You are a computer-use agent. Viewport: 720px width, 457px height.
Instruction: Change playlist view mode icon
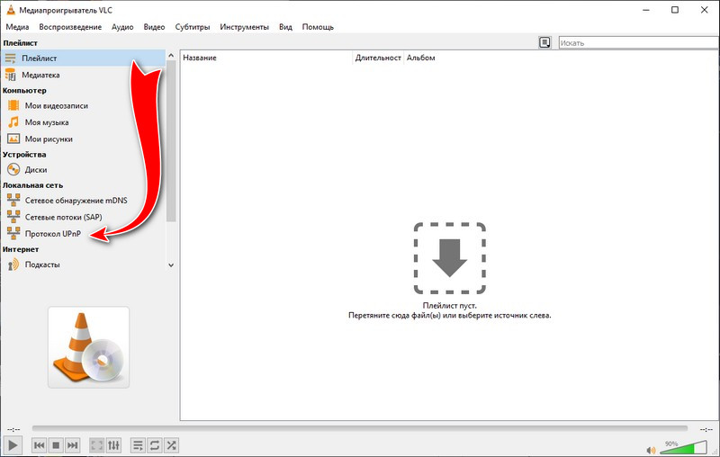pyautogui.click(x=544, y=42)
